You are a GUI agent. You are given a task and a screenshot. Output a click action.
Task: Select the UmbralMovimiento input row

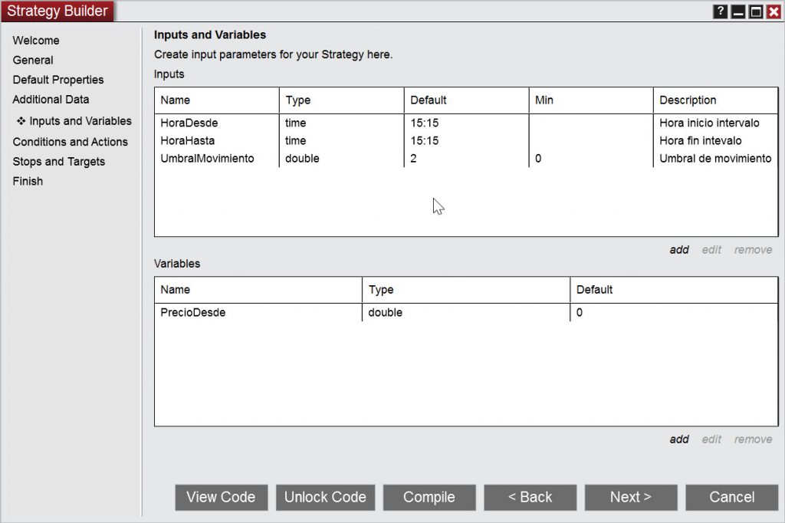466,158
